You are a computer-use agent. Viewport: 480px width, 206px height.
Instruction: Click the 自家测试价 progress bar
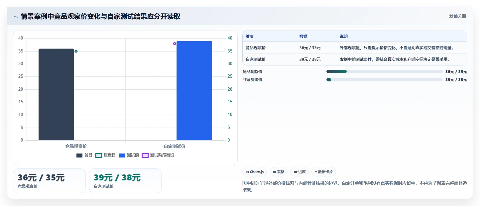pos(385,80)
